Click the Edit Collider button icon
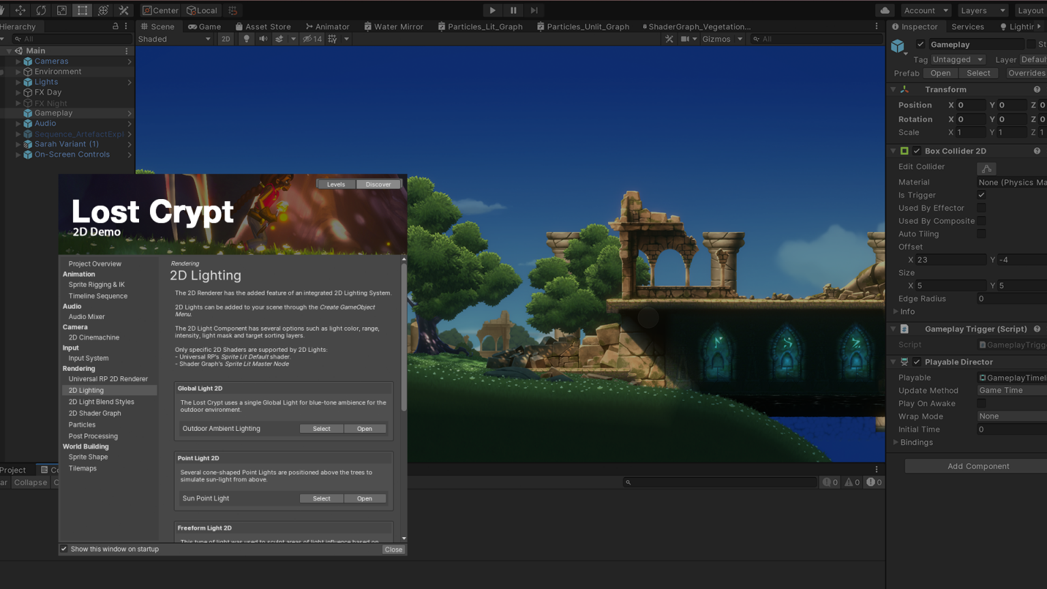 pyautogui.click(x=986, y=168)
